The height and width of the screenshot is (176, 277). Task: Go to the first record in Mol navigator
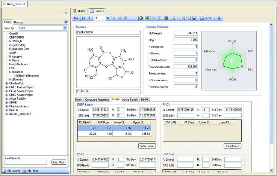[83, 18]
